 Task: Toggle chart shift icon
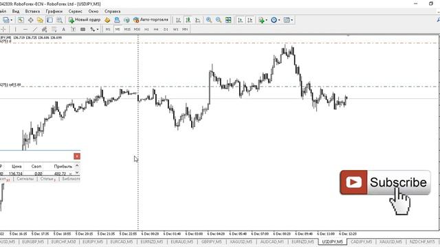250,20
